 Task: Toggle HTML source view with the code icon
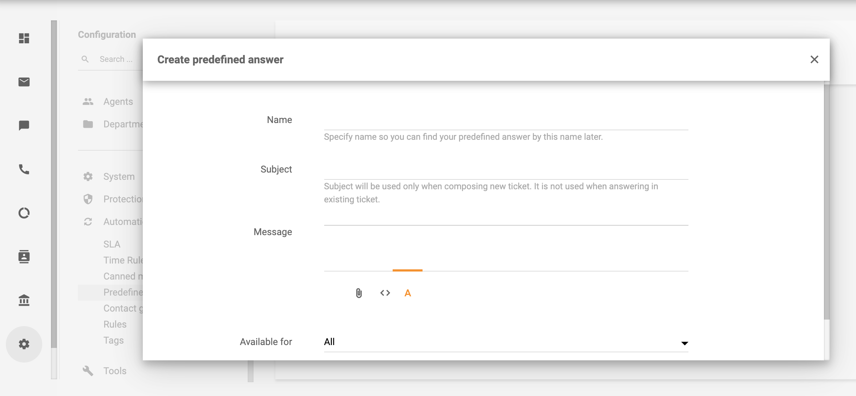click(x=384, y=293)
